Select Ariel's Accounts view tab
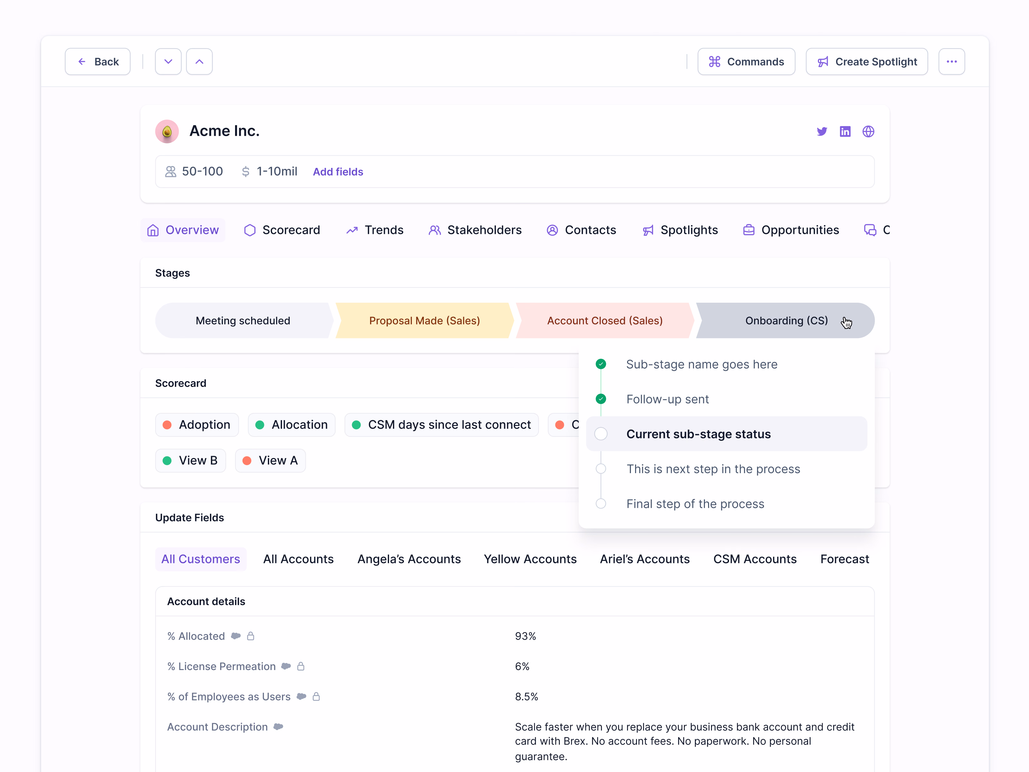 click(644, 559)
